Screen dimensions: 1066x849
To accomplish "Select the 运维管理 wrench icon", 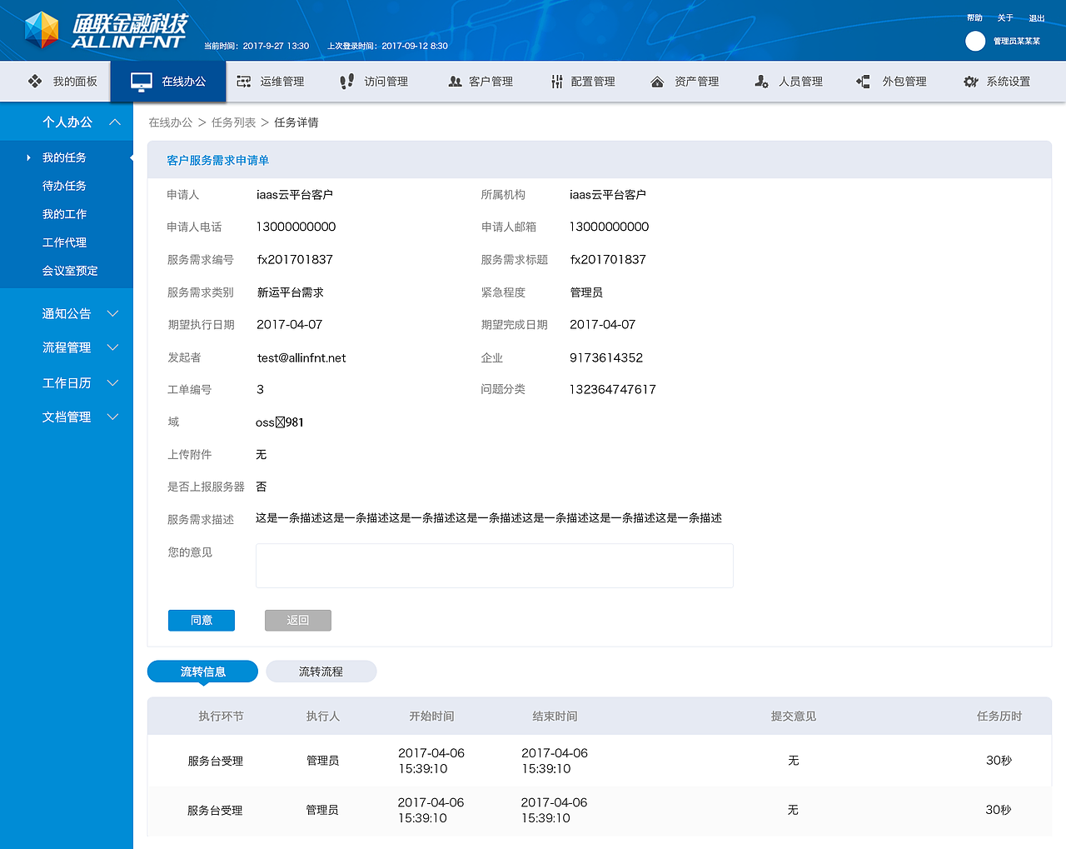I will point(243,81).
